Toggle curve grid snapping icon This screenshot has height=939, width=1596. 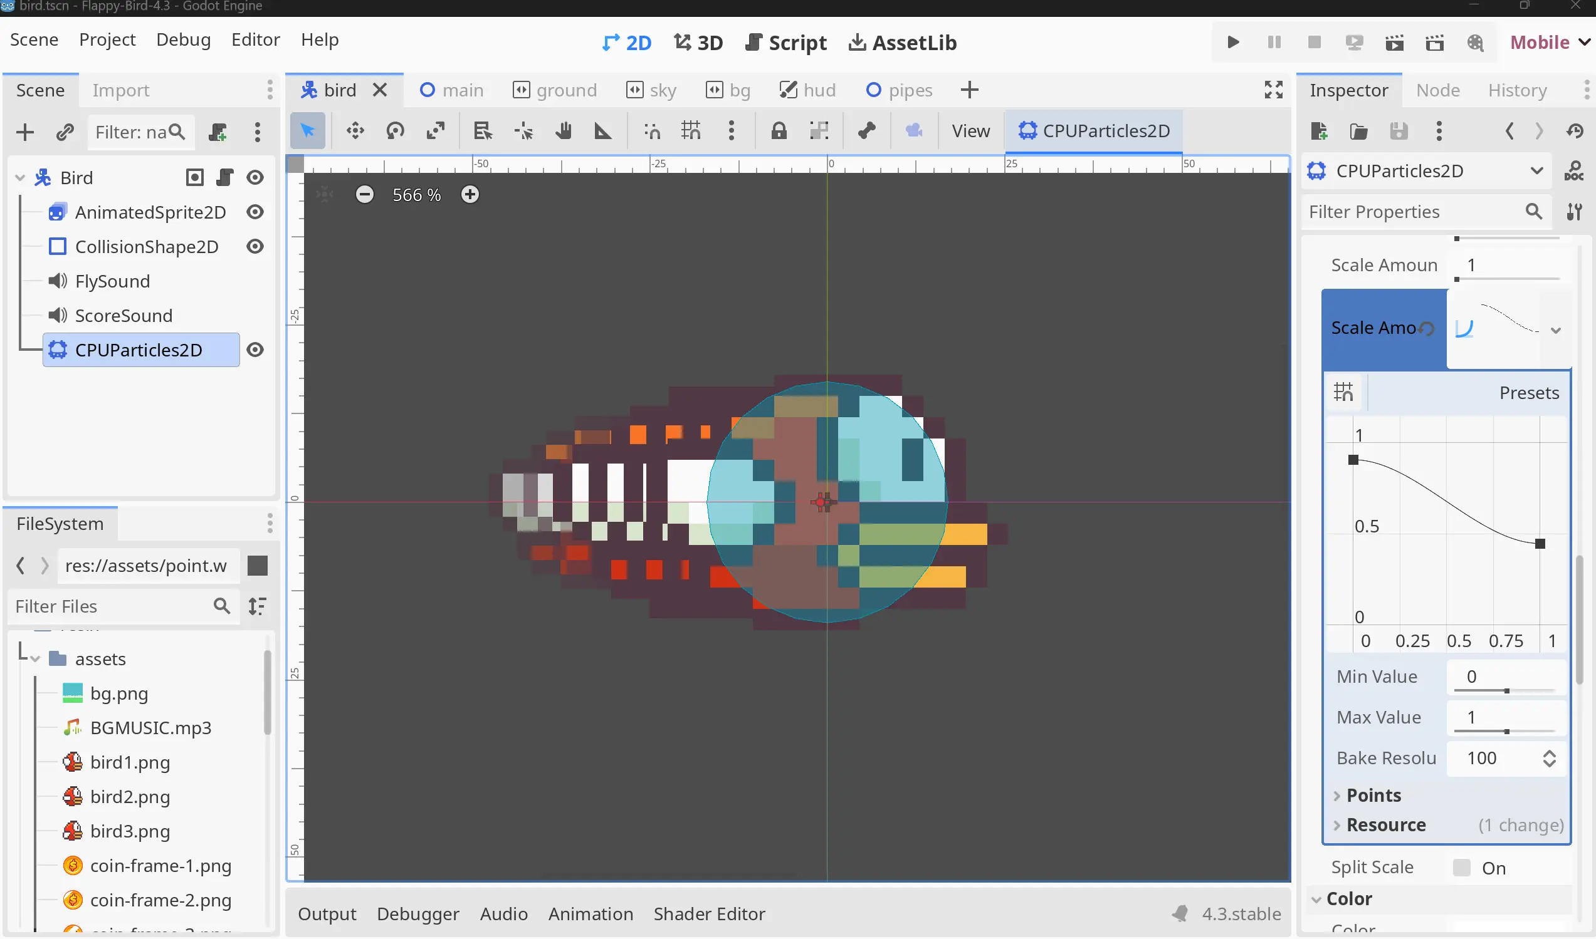1343,393
